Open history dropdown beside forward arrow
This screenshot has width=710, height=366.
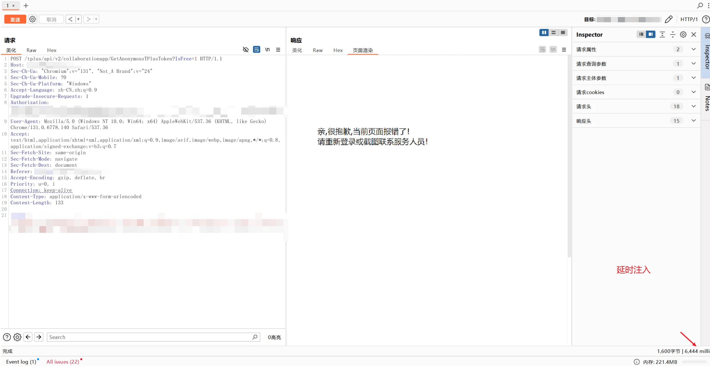click(96, 20)
